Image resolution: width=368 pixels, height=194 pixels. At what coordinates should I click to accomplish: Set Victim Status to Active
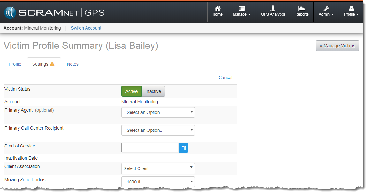[x=131, y=91]
